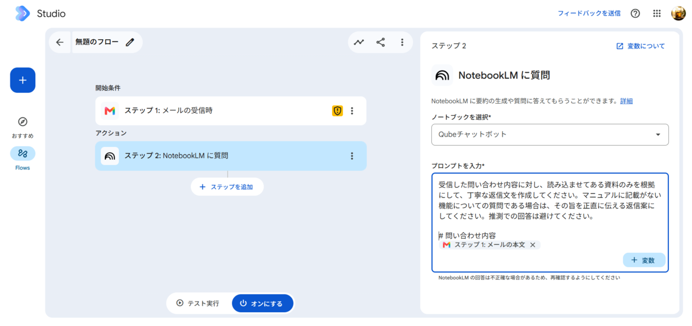692x326 pixels.
Task: Click the ステップ 2 panel heading
Action: 449,46
